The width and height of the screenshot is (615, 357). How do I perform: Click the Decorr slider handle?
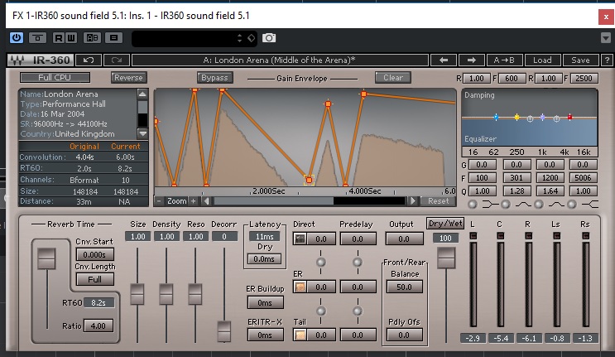tap(224, 330)
